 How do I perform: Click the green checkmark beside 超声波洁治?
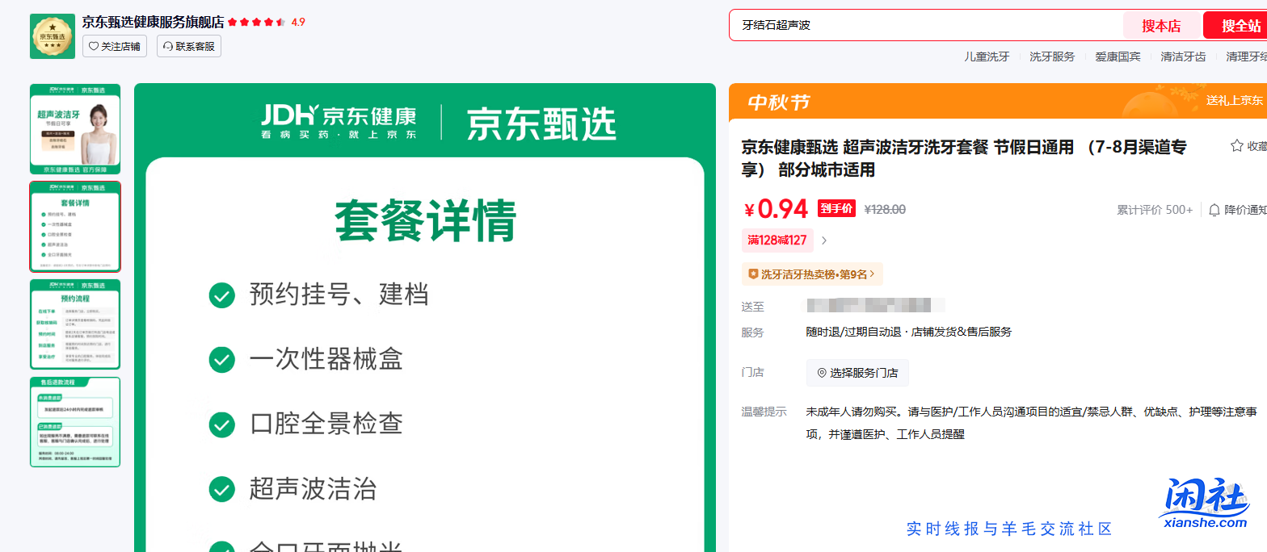pyautogui.click(x=221, y=489)
